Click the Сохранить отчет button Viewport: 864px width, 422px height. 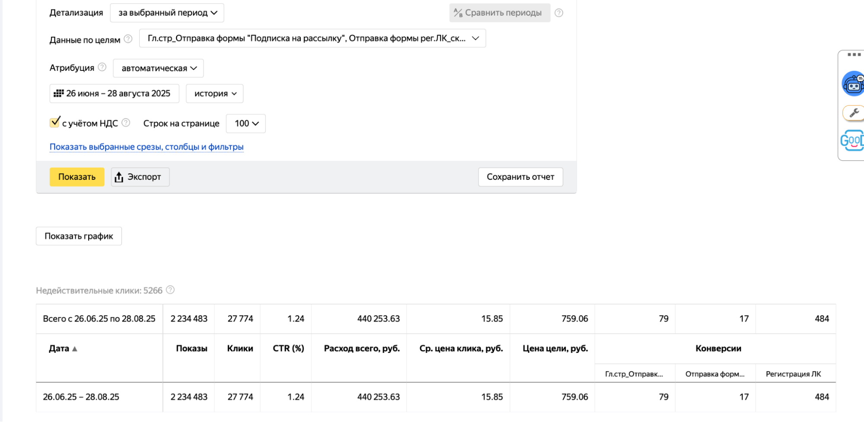pos(520,177)
